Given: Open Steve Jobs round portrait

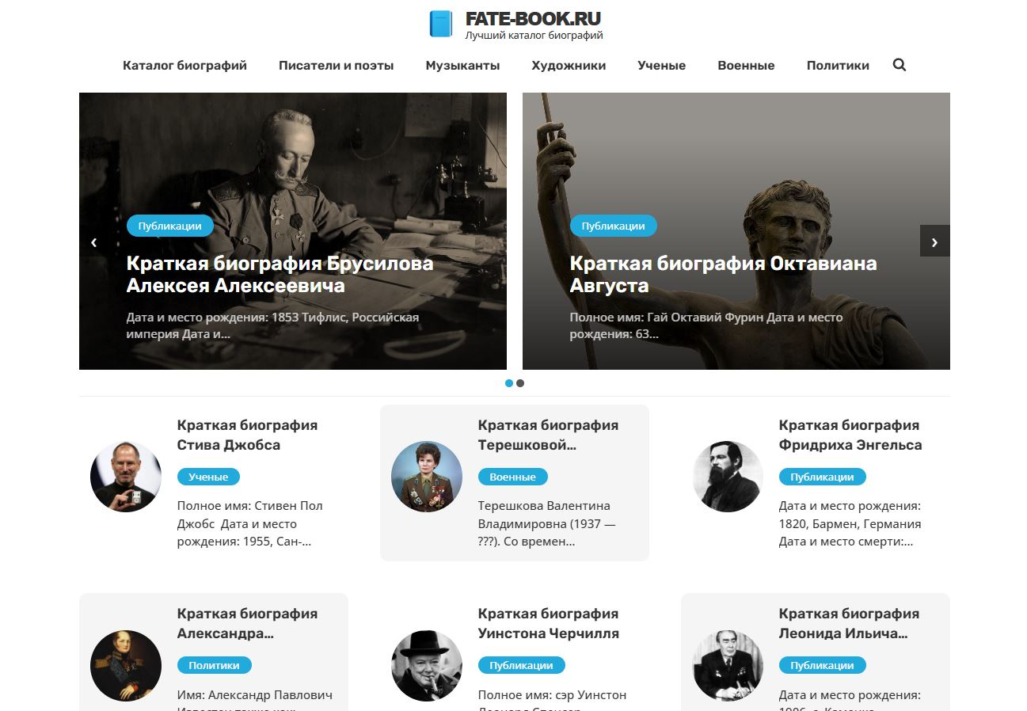Looking at the screenshot, I should pos(126,477).
